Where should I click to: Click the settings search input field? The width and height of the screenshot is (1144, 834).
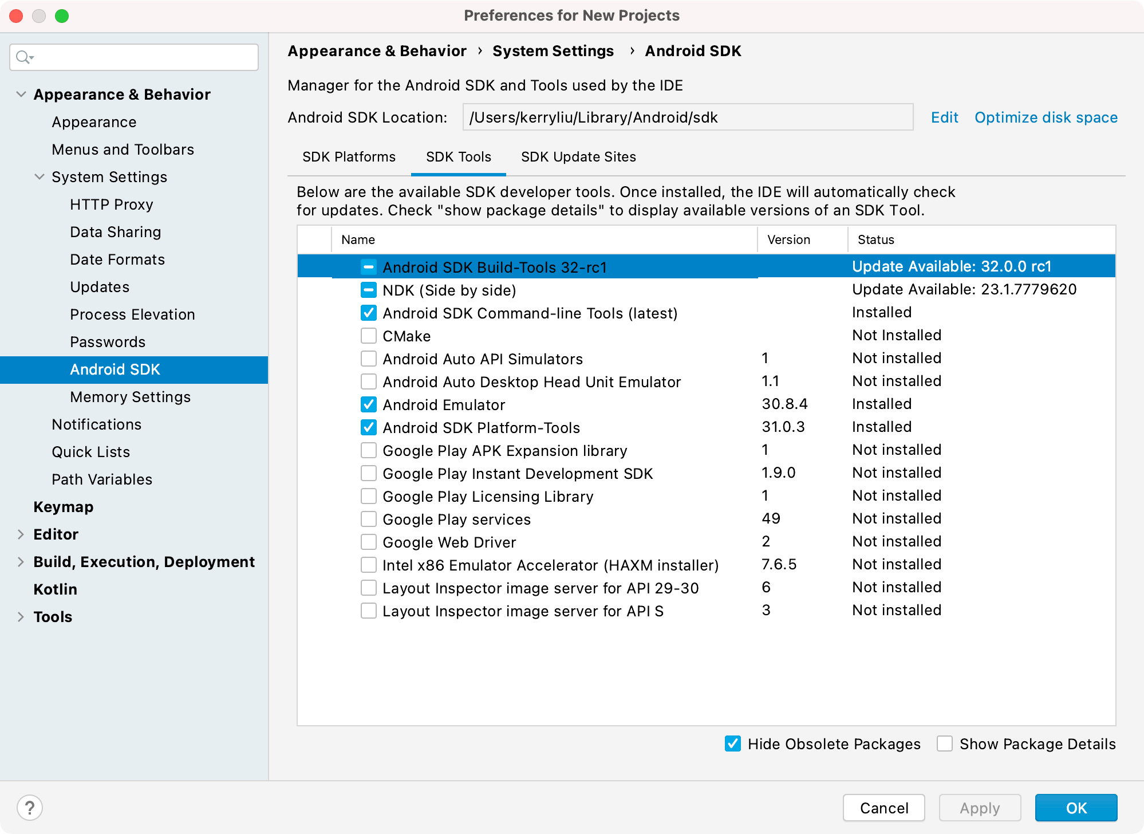pyautogui.click(x=134, y=57)
